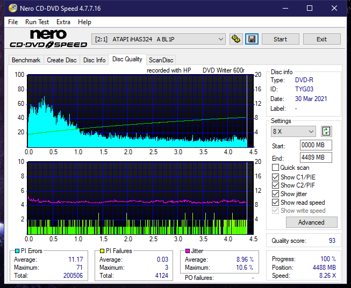351x288 pixels.
Task: Click the Quality score value 93
Action: (x=332, y=241)
